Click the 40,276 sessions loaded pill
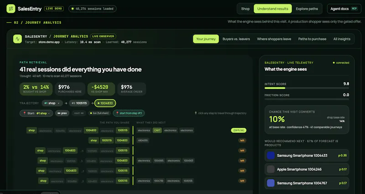 point(93,9)
